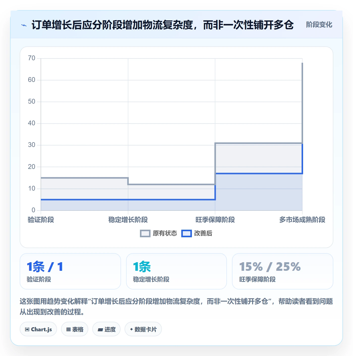Image resolution: width=353 pixels, height=356 pixels.
Task: Select the 旺季保障阶段 x-axis label
Action: [215, 220]
